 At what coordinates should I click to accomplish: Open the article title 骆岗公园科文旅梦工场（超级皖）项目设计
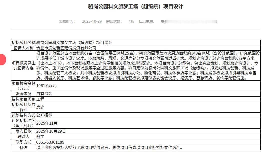(133, 7)
